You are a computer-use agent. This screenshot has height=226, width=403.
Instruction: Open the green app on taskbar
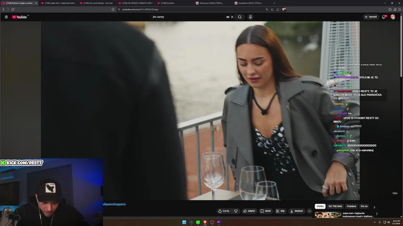pyautogui.click(x=198, y=222)
